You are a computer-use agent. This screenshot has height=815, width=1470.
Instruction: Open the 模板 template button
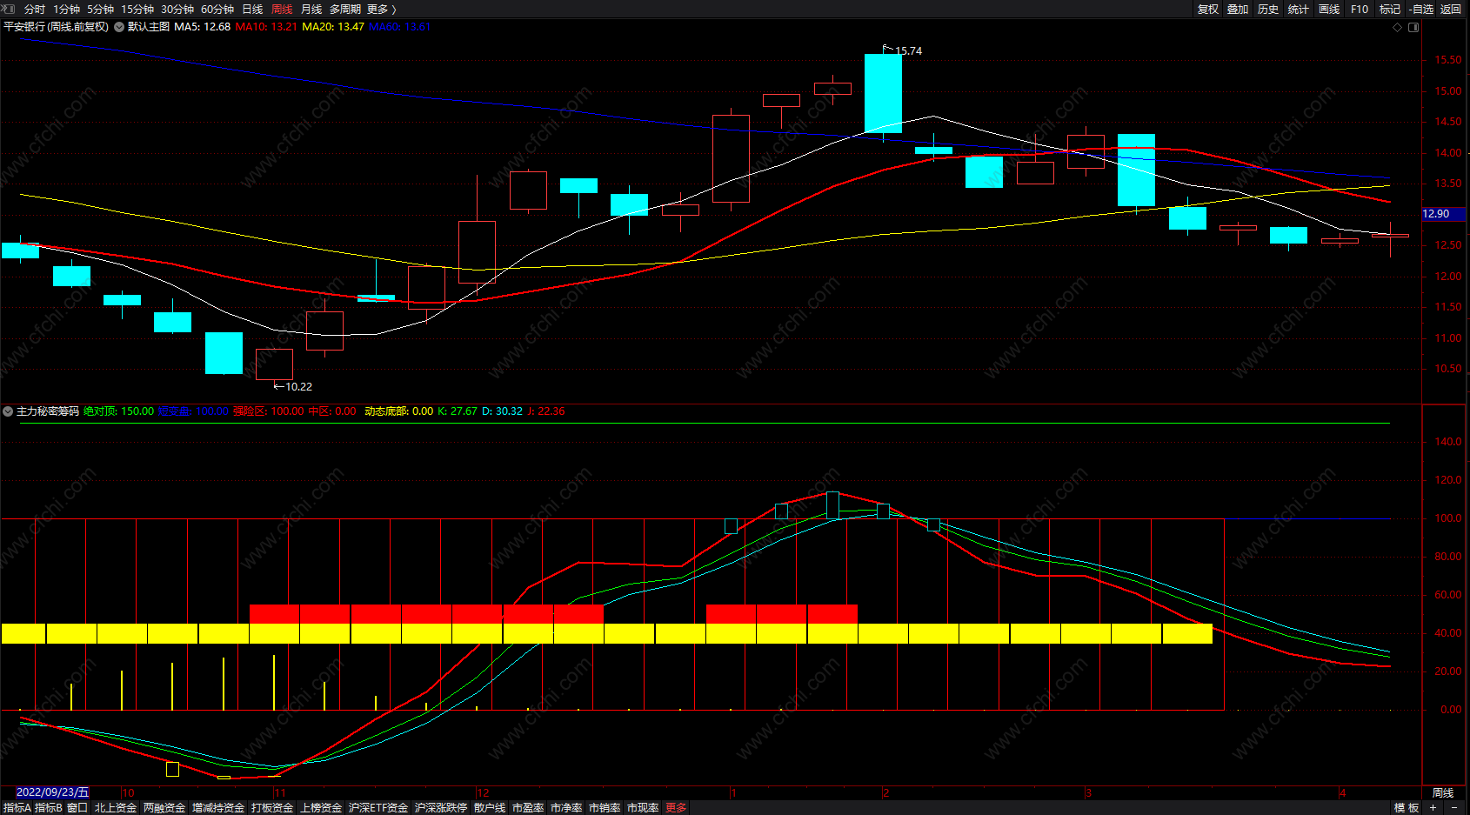tap(1407, 808)
